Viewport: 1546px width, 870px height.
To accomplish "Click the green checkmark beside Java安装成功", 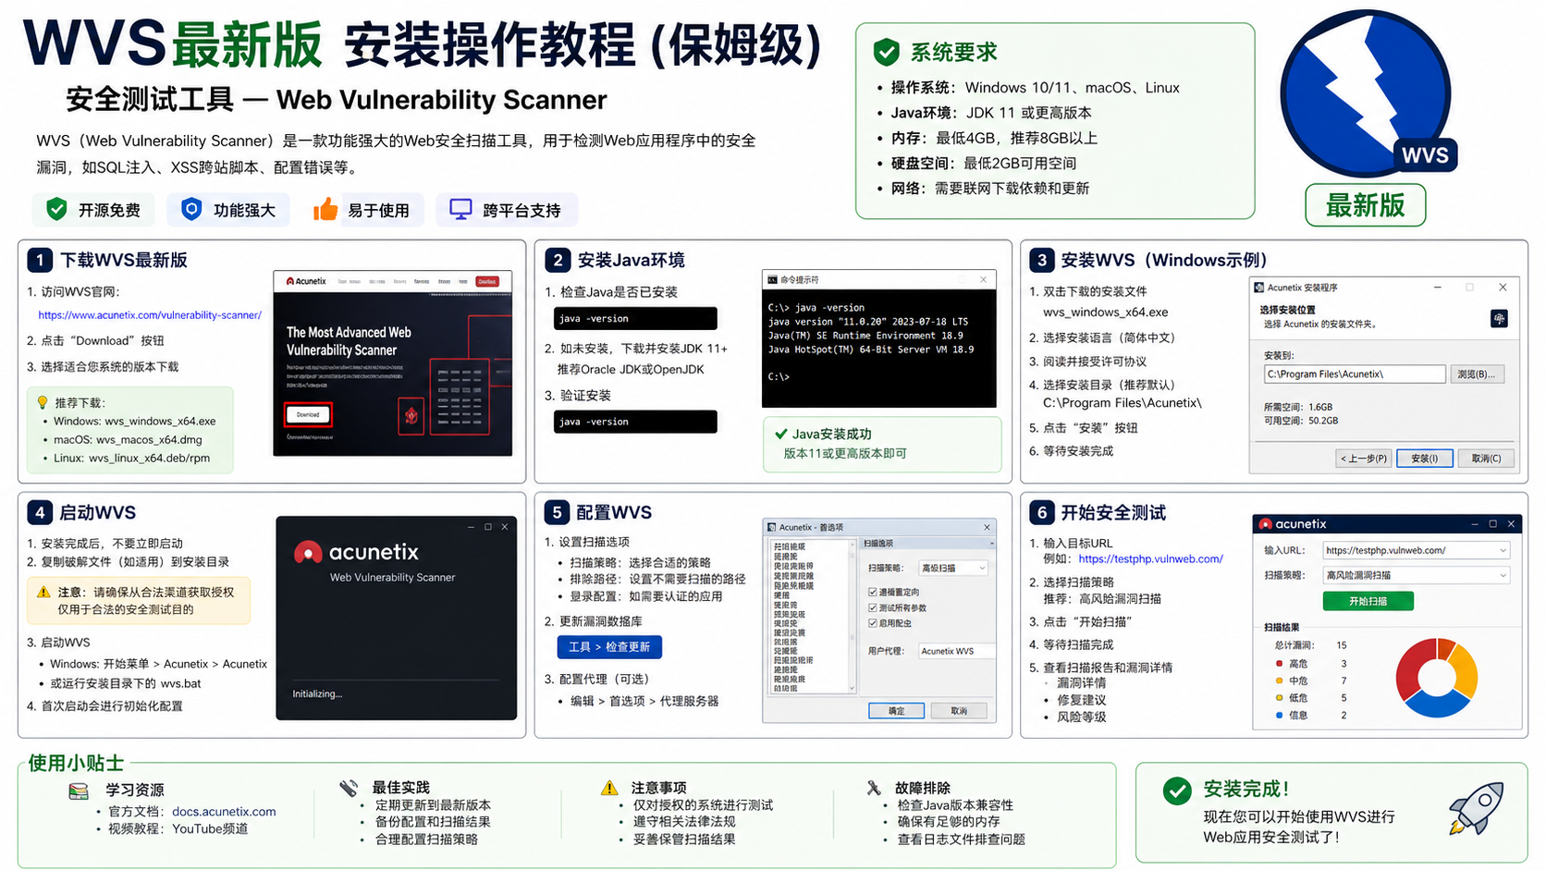I will tap(781, 434).
